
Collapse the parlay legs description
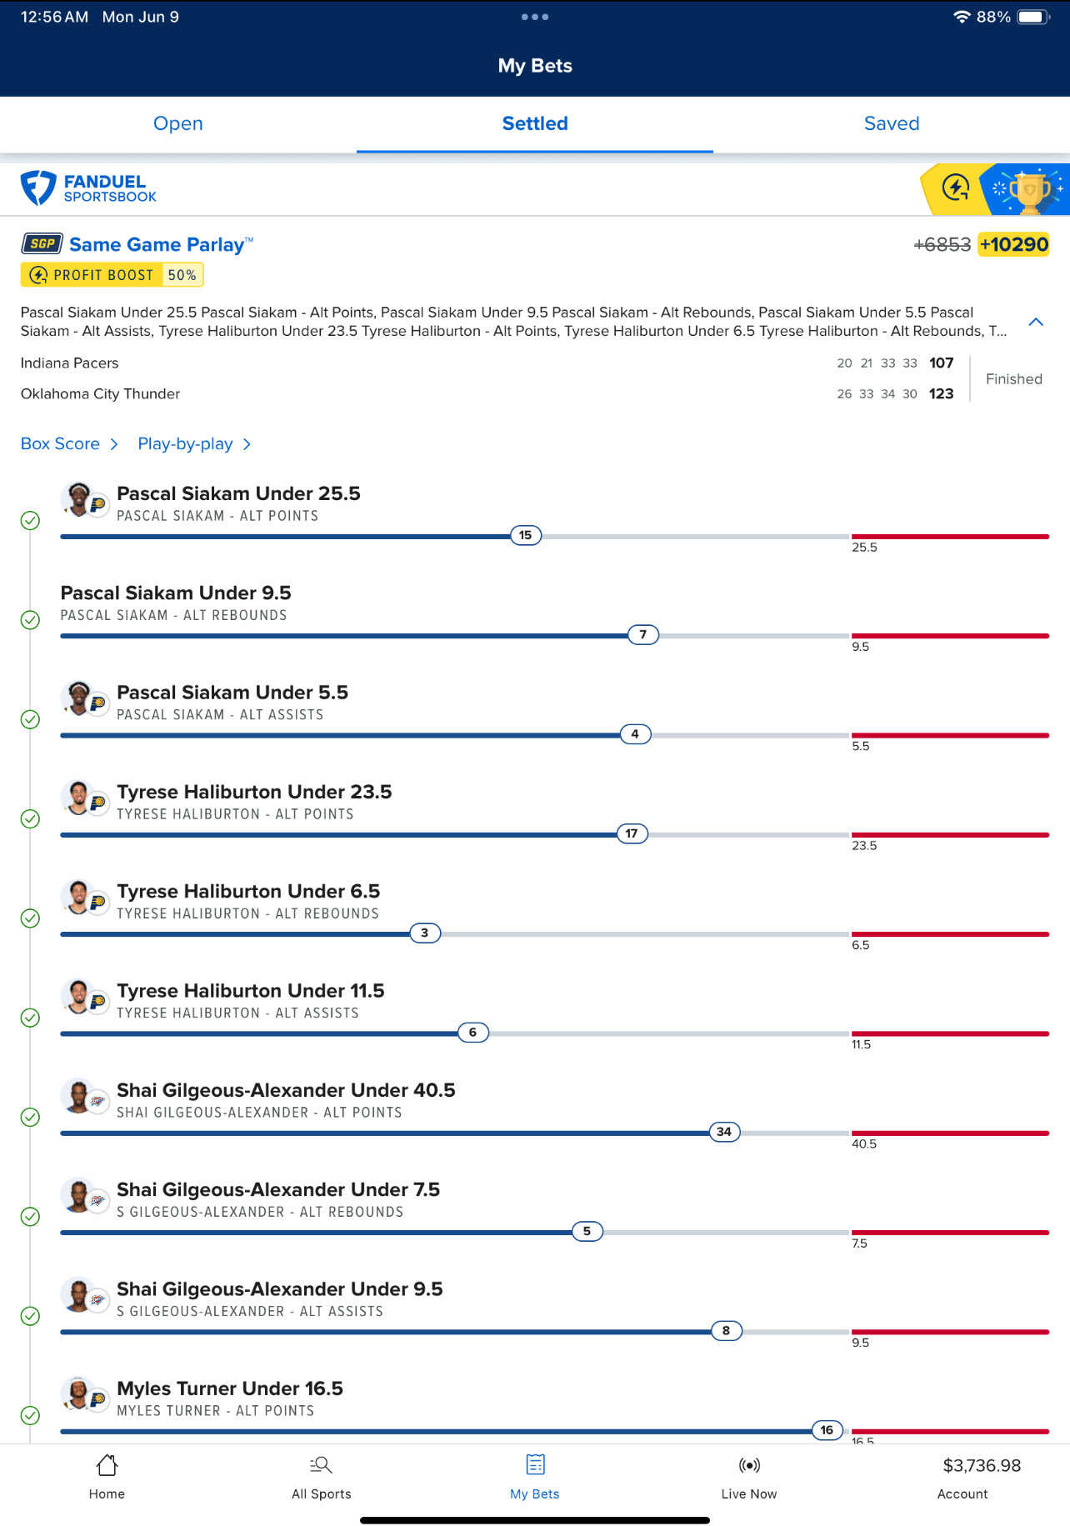pos(1036,322)
